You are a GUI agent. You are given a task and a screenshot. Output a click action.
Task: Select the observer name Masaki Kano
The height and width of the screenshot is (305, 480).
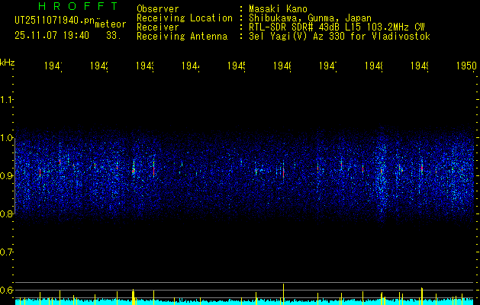click(x=278, y=9)
